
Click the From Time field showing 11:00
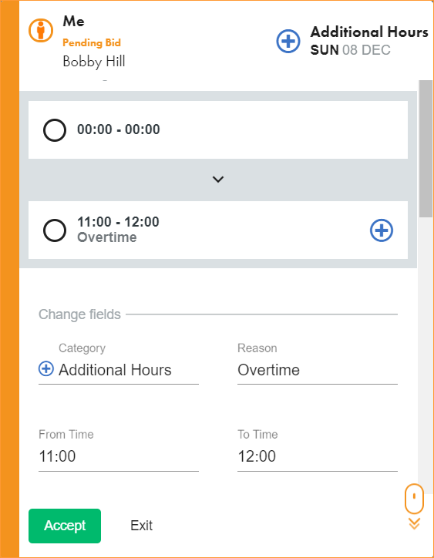click(119, 456)
